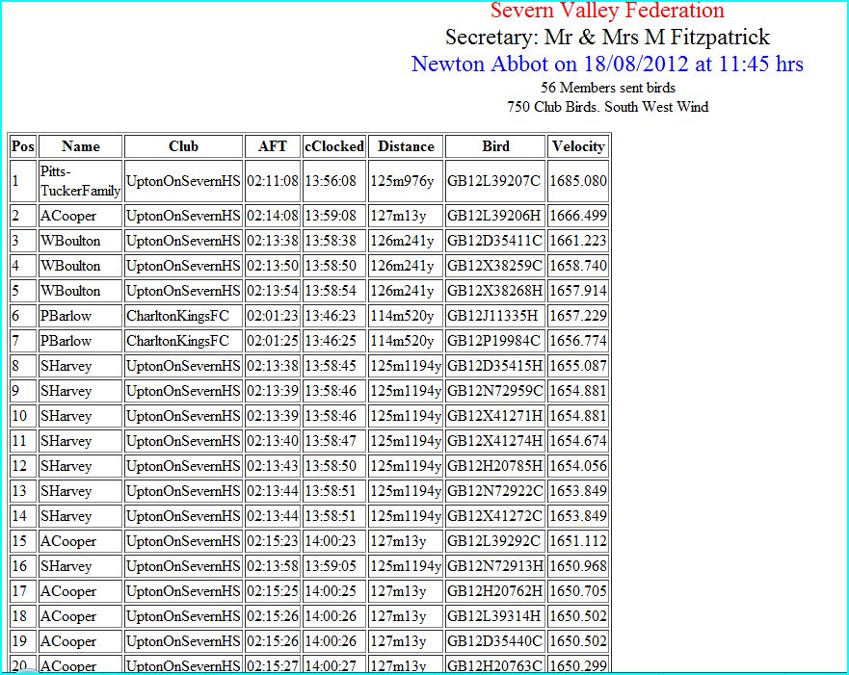Viewport: 849px width, 675px height.
Task: Select bird ring GB12X38268H
Action: pyautogui.click(x=495, y=291)
